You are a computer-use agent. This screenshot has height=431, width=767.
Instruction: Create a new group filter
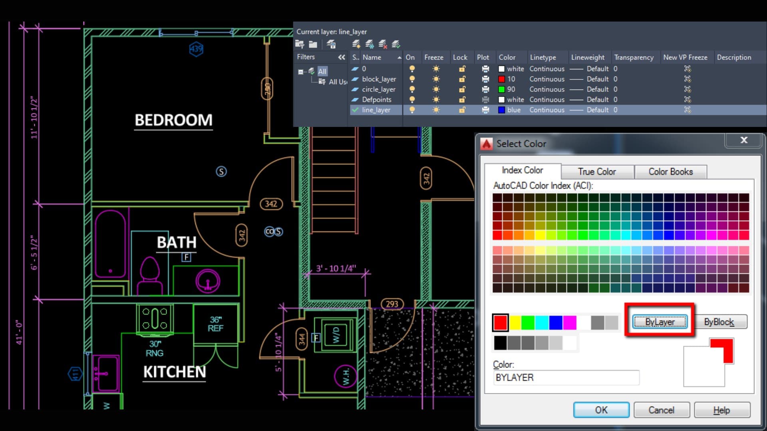314,44
